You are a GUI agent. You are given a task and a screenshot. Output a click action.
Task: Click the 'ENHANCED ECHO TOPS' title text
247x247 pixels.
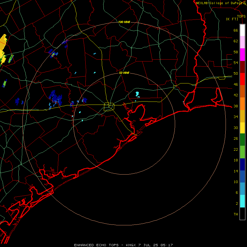(x=96, y=245)
